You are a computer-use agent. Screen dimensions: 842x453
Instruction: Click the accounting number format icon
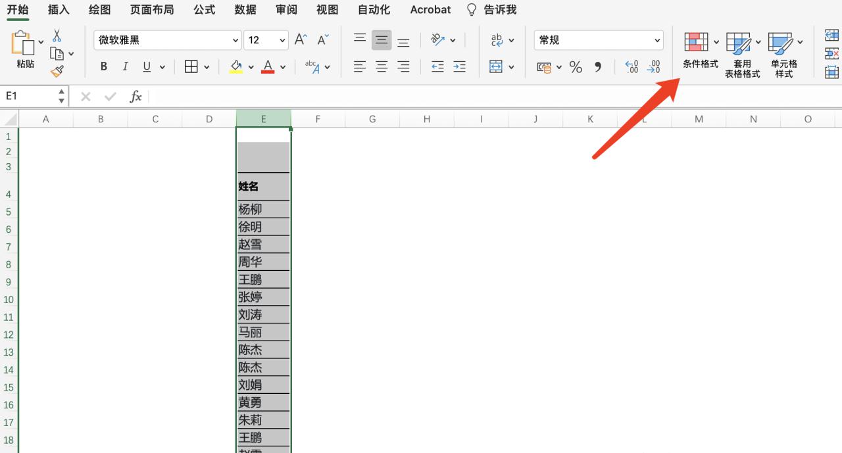[x=544, y=66]
